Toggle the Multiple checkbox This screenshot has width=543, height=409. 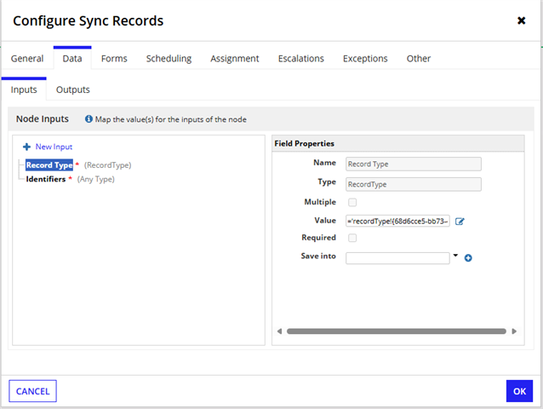click(352, 203)
